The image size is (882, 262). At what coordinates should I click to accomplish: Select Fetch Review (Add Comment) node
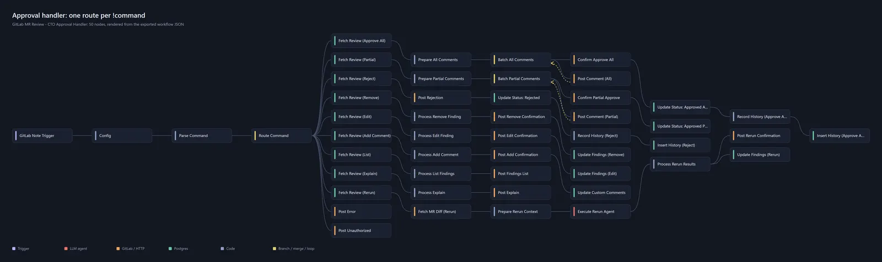tap(361, 135)
